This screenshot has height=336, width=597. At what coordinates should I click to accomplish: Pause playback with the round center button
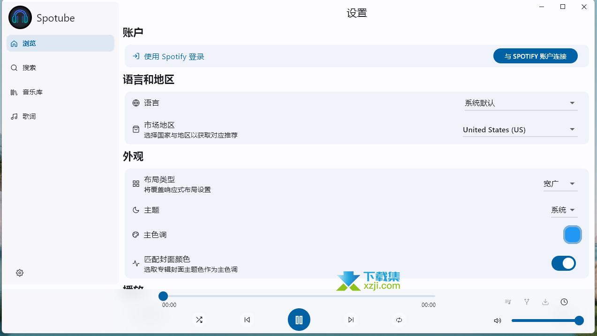point(299,320)
